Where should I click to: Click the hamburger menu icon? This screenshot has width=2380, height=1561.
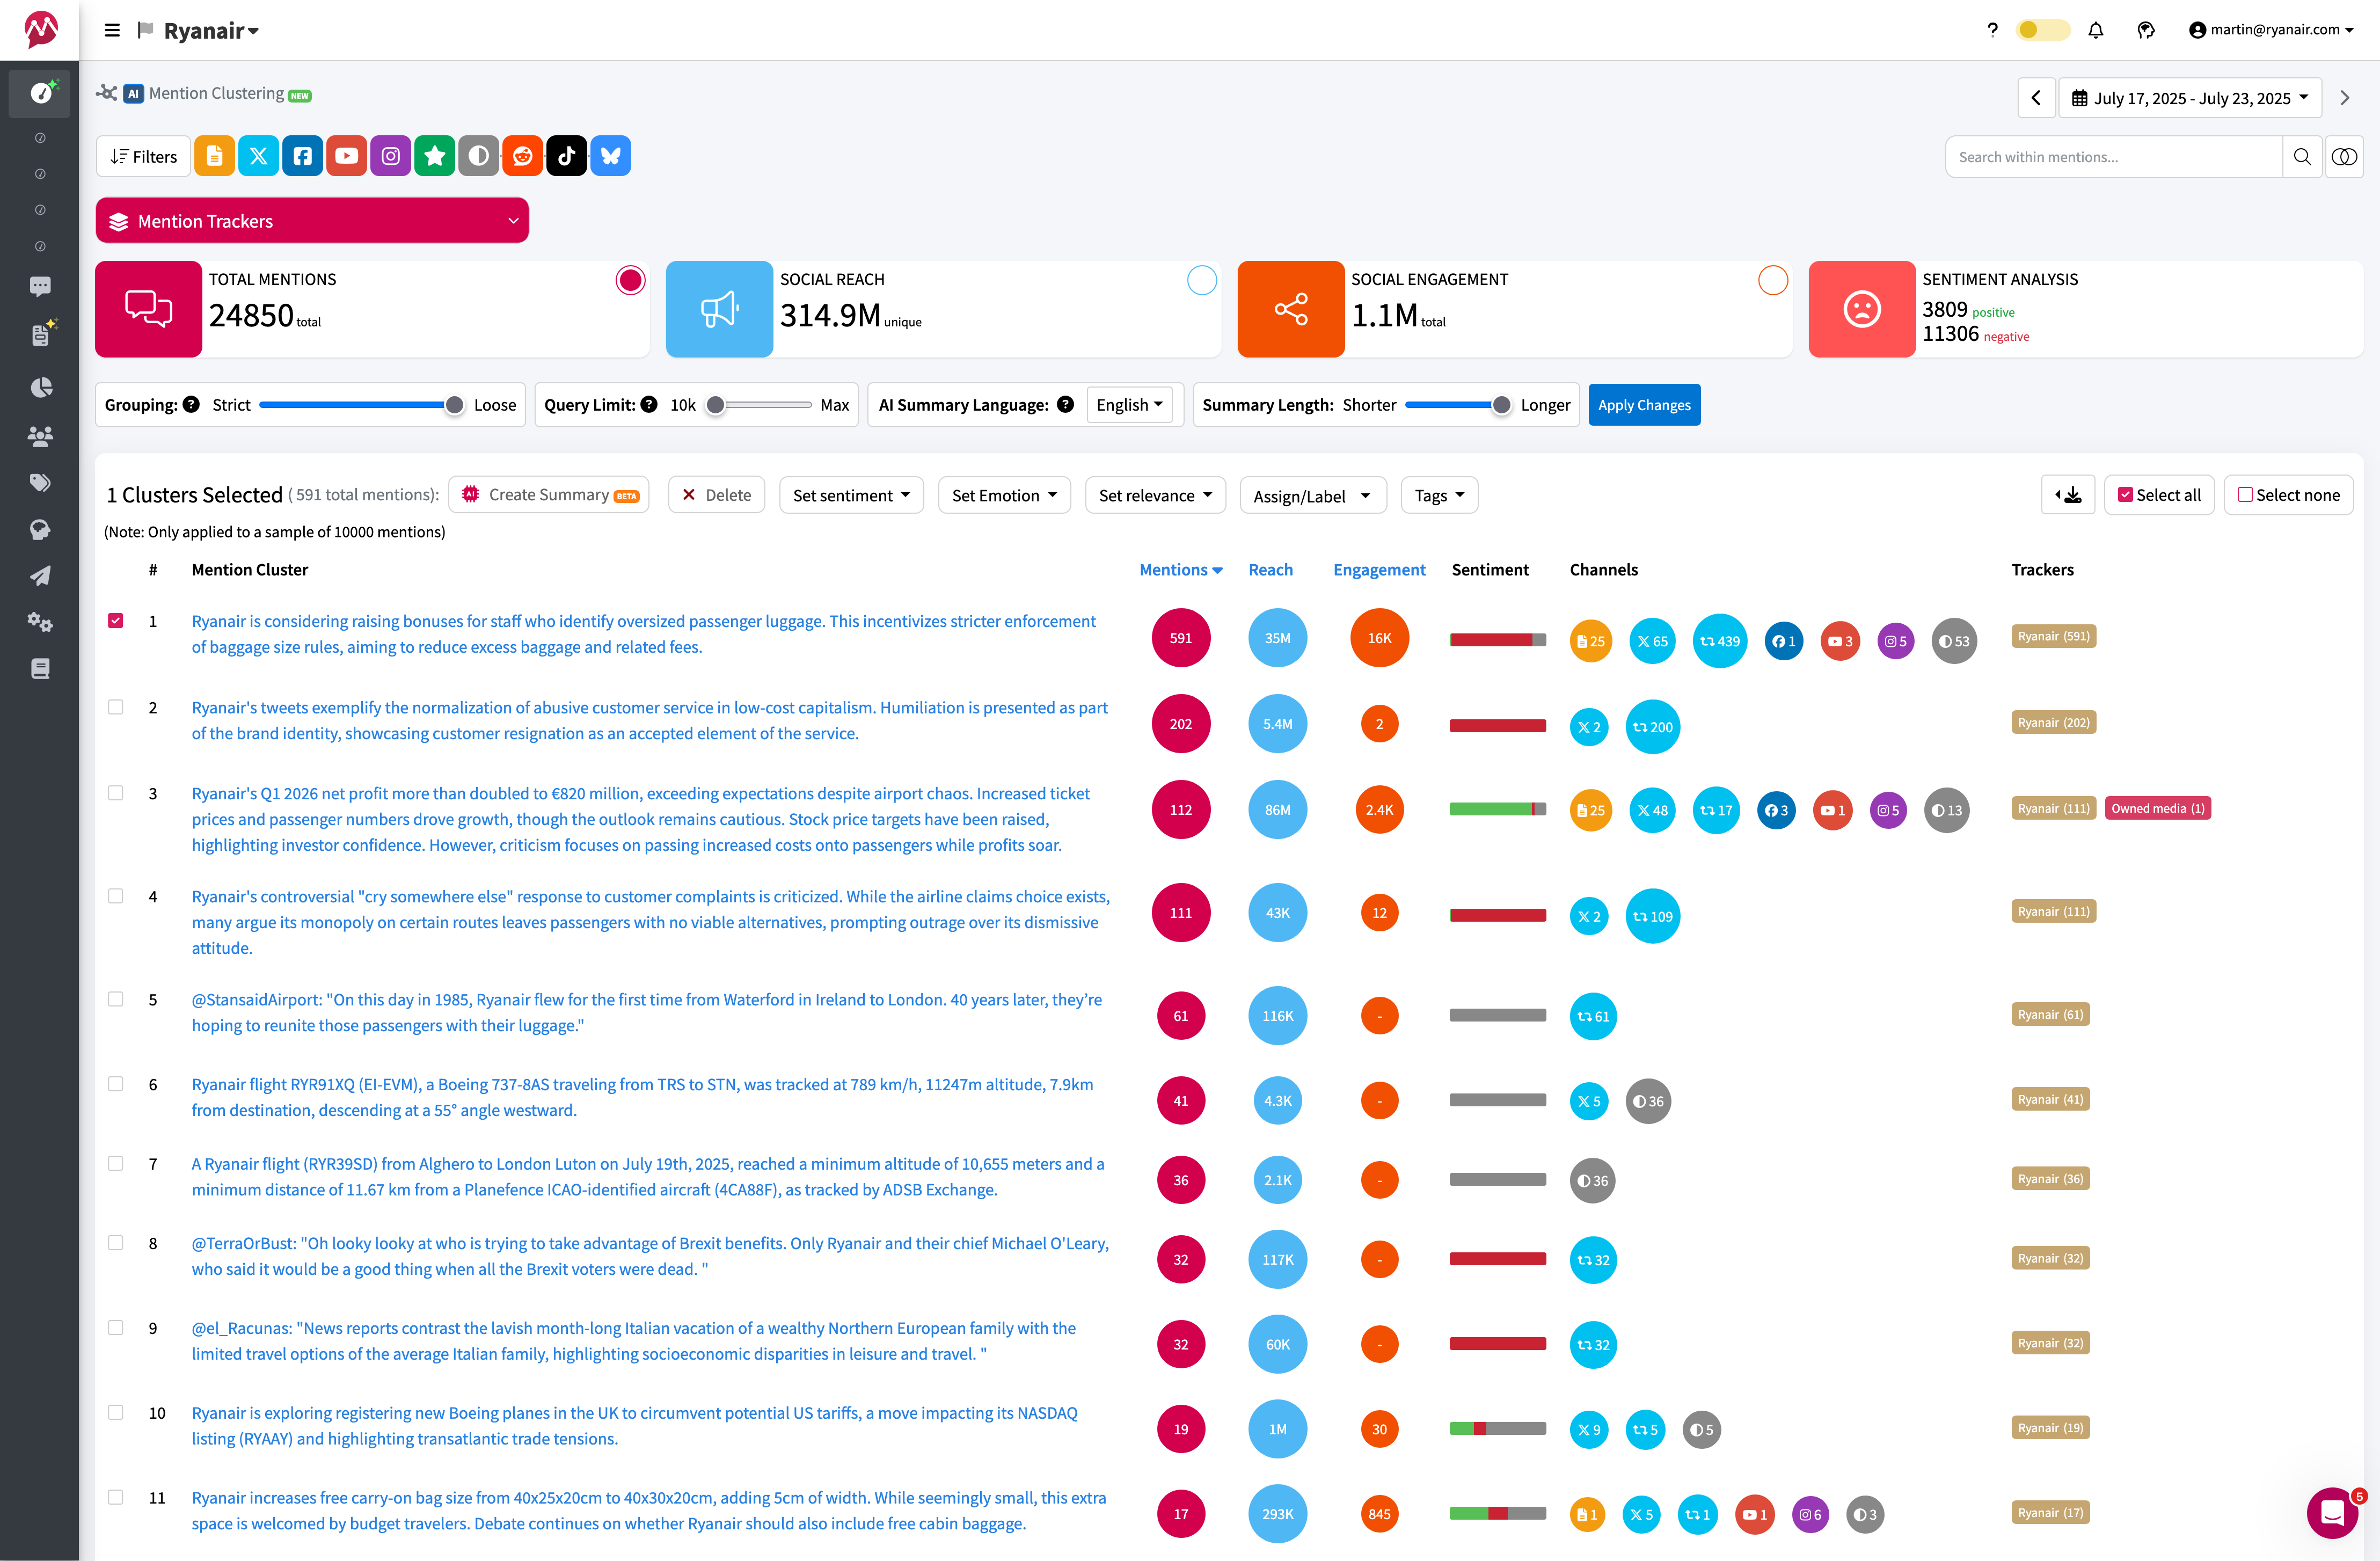pos(112,30)
